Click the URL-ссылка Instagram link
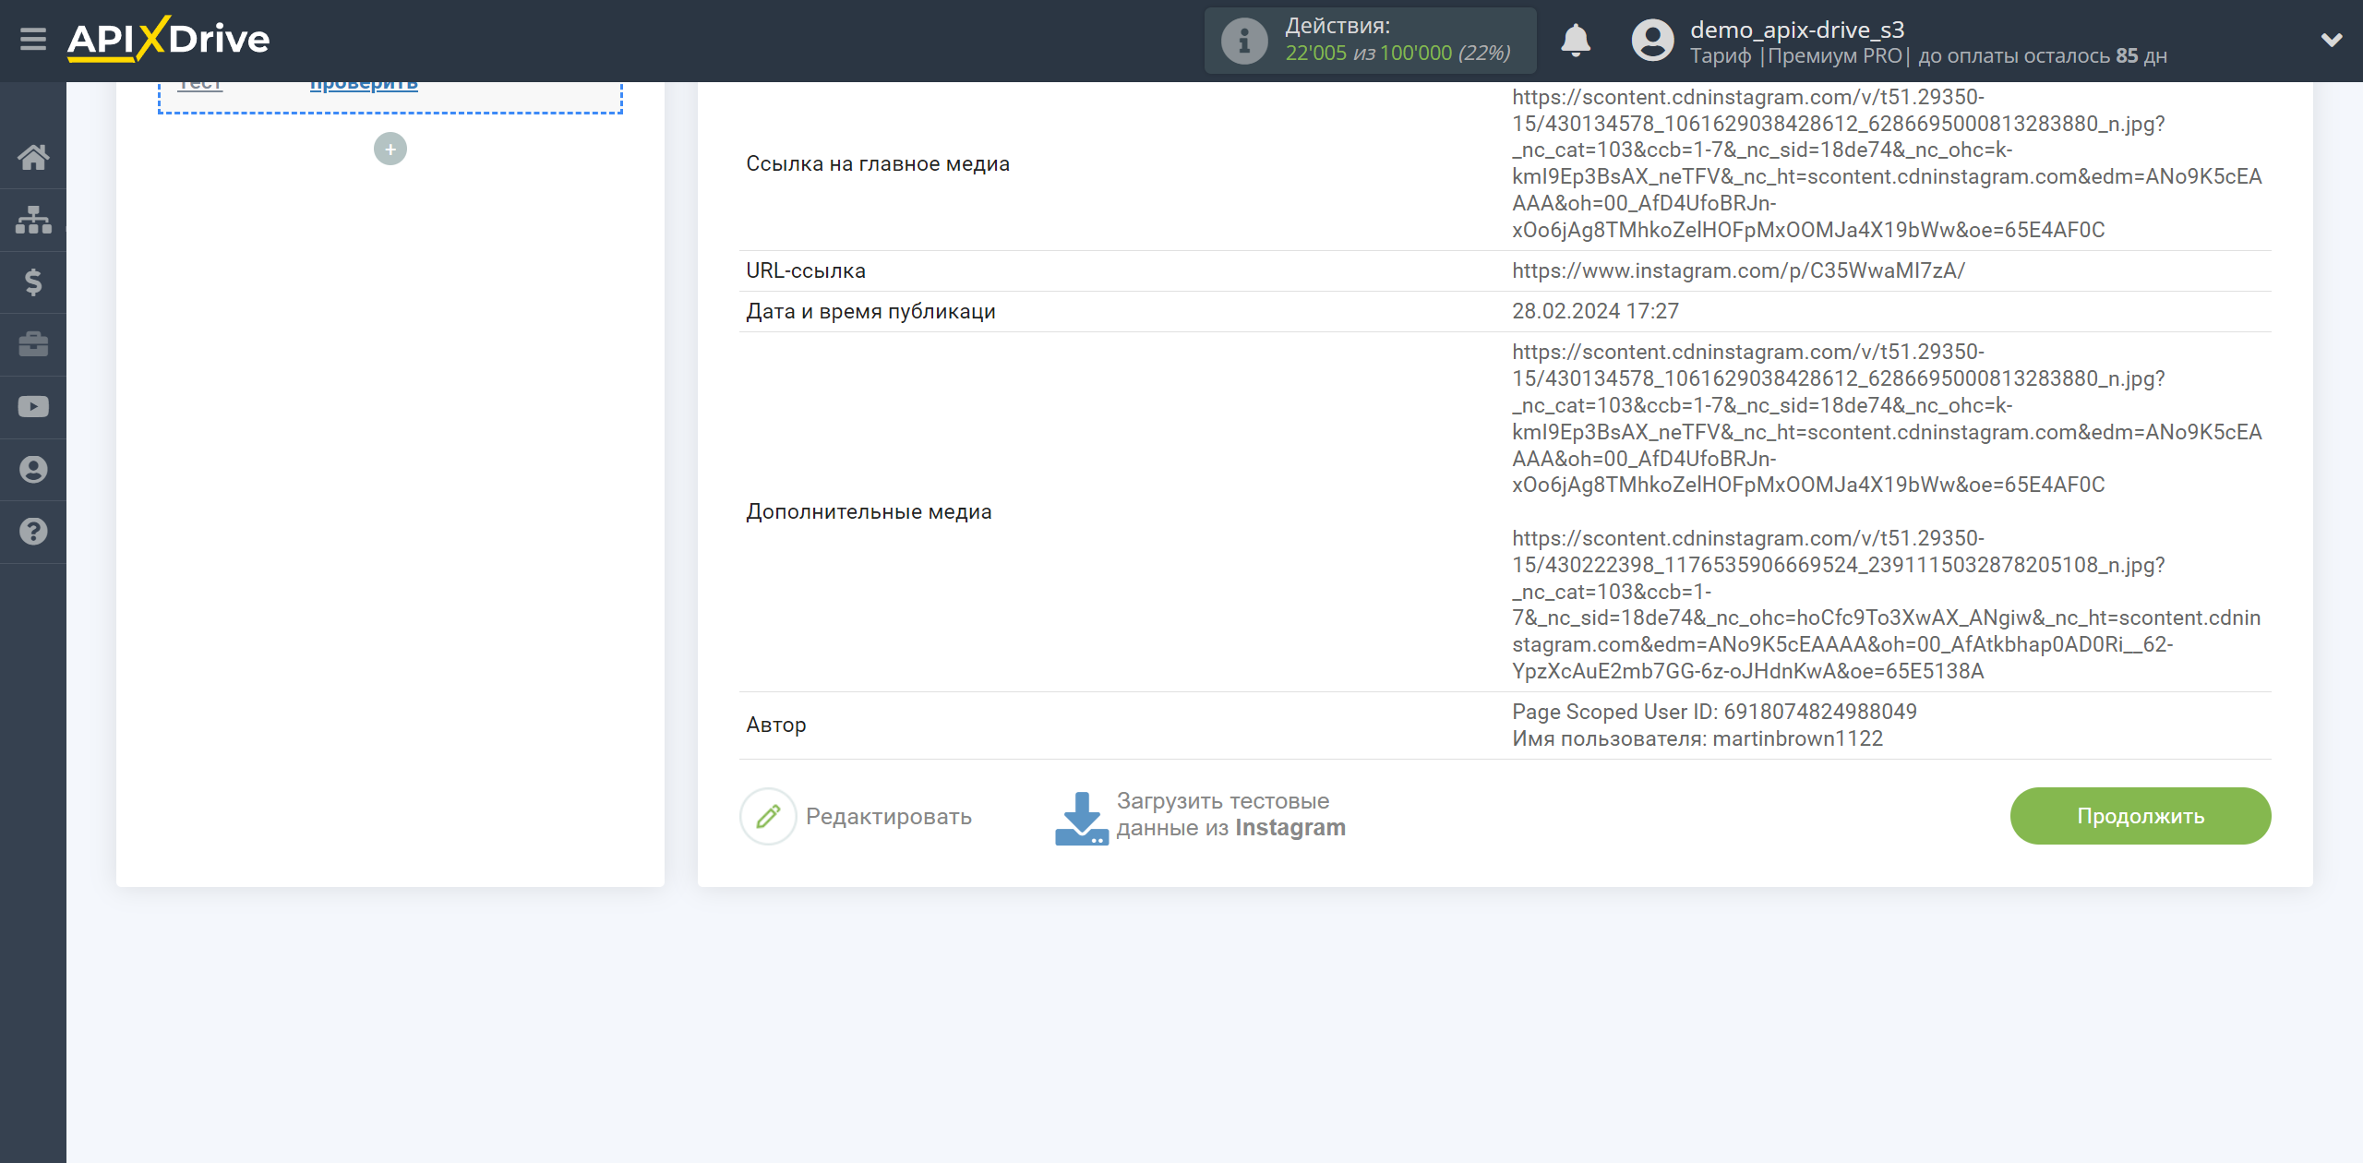Screen dimensions: 2363x1163 pos(1737,271)
